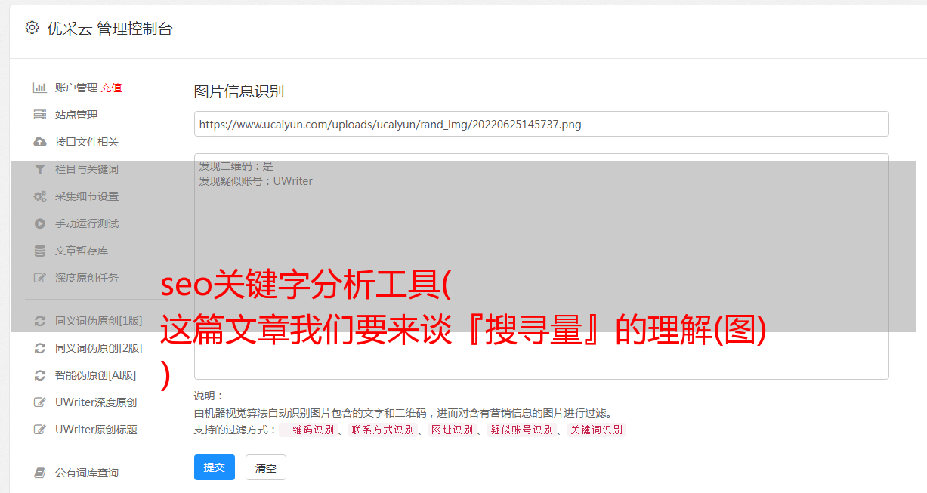Click the server icon next to 站点管理
927x493 pixels.
[40, 115]
